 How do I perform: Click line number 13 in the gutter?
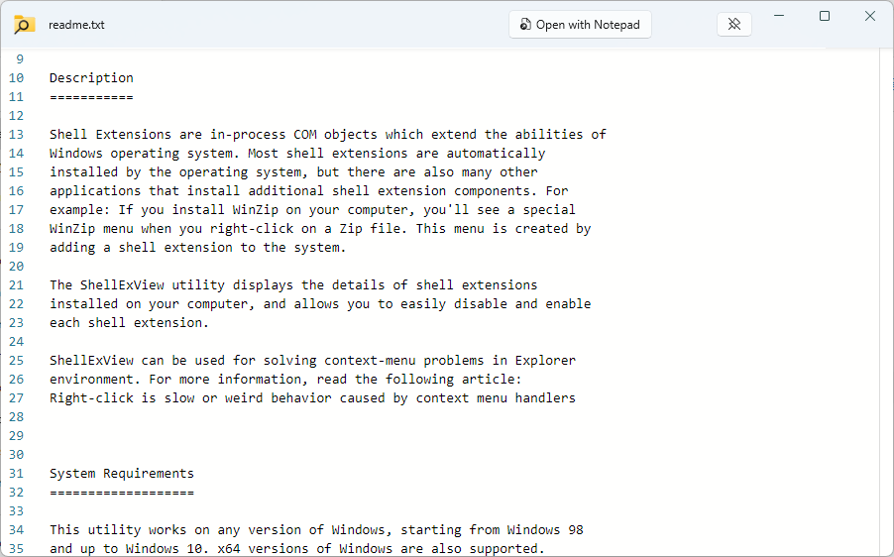tap(17, 135)
